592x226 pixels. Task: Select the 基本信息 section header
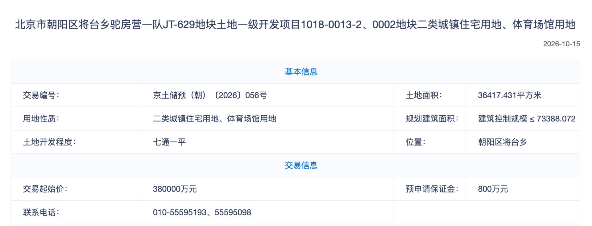(301, 72)
